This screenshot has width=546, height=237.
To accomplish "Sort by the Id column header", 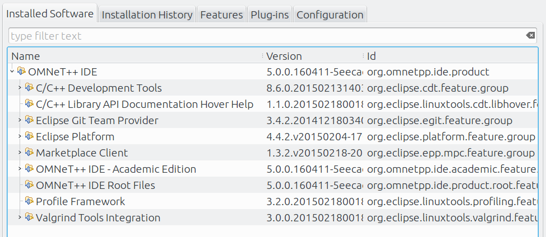I will [451, 56].
